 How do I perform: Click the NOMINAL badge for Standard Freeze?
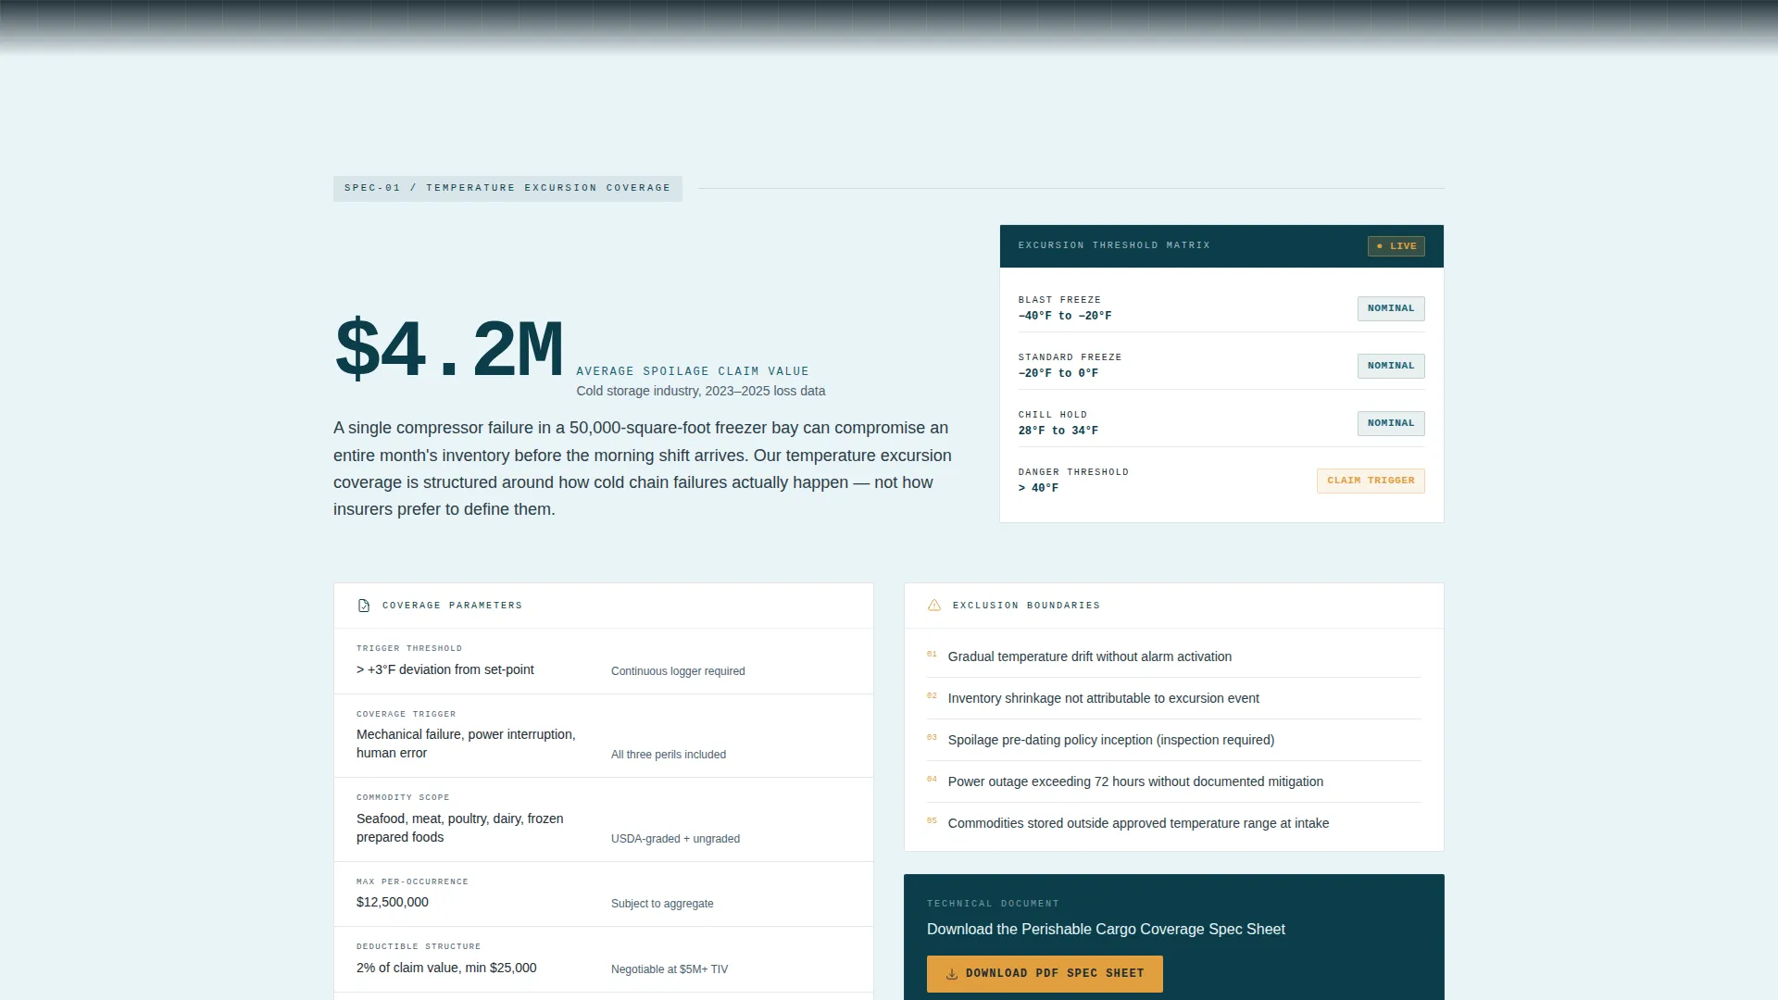[x=1391, y=366]
